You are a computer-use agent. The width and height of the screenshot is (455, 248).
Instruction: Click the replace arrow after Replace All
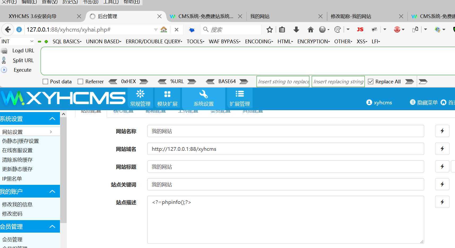pos(409,82)
